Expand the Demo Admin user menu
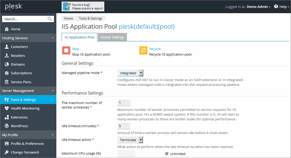291x158 pixels. point(258,7)
